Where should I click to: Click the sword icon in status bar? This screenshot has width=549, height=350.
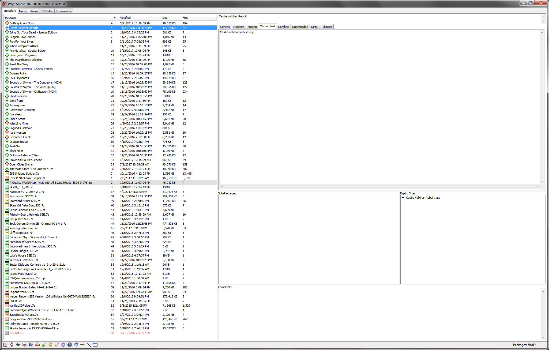(x=89, y=345)
